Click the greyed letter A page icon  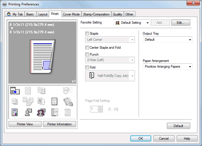[x=41, y=101]
